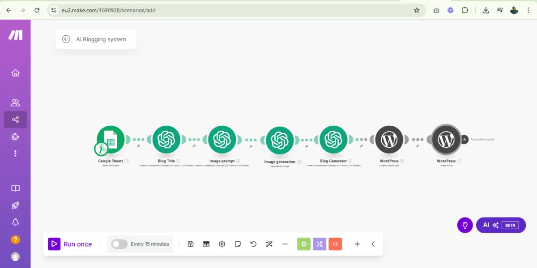Image resolution: width=537 pixels, height=268 pixels.
Task: Click the magic wand auto-align icon
Action: click(x=269, y=244)
